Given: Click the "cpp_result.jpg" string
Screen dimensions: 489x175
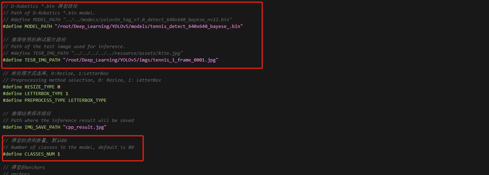Looking at the screenshot, I should (85, 127).
